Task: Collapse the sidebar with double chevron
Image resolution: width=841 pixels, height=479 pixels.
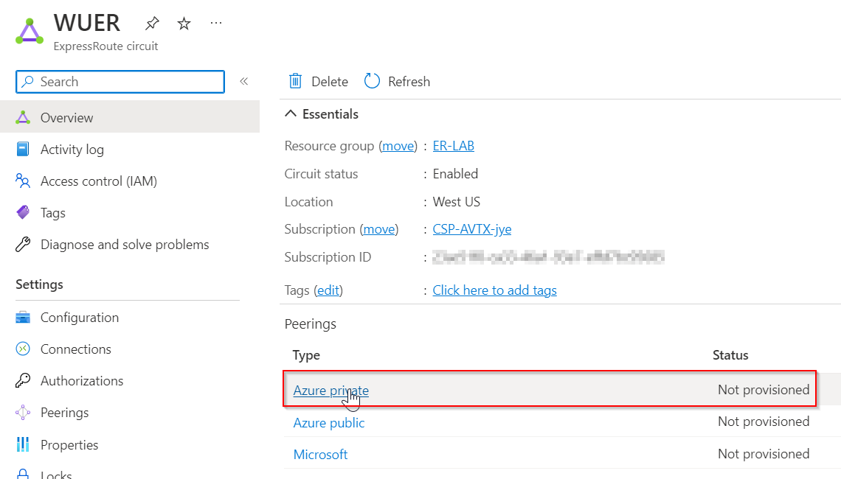Action: coord(244,82)
